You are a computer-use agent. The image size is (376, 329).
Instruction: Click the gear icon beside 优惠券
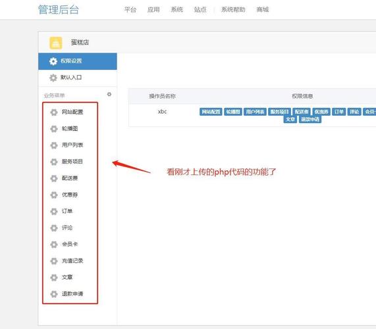[54, 195]
